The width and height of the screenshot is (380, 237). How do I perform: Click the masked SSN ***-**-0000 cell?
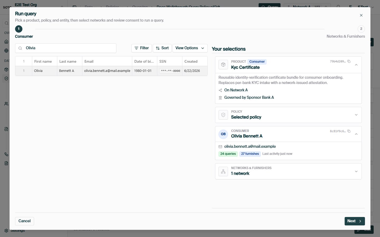tap(170, 71)
